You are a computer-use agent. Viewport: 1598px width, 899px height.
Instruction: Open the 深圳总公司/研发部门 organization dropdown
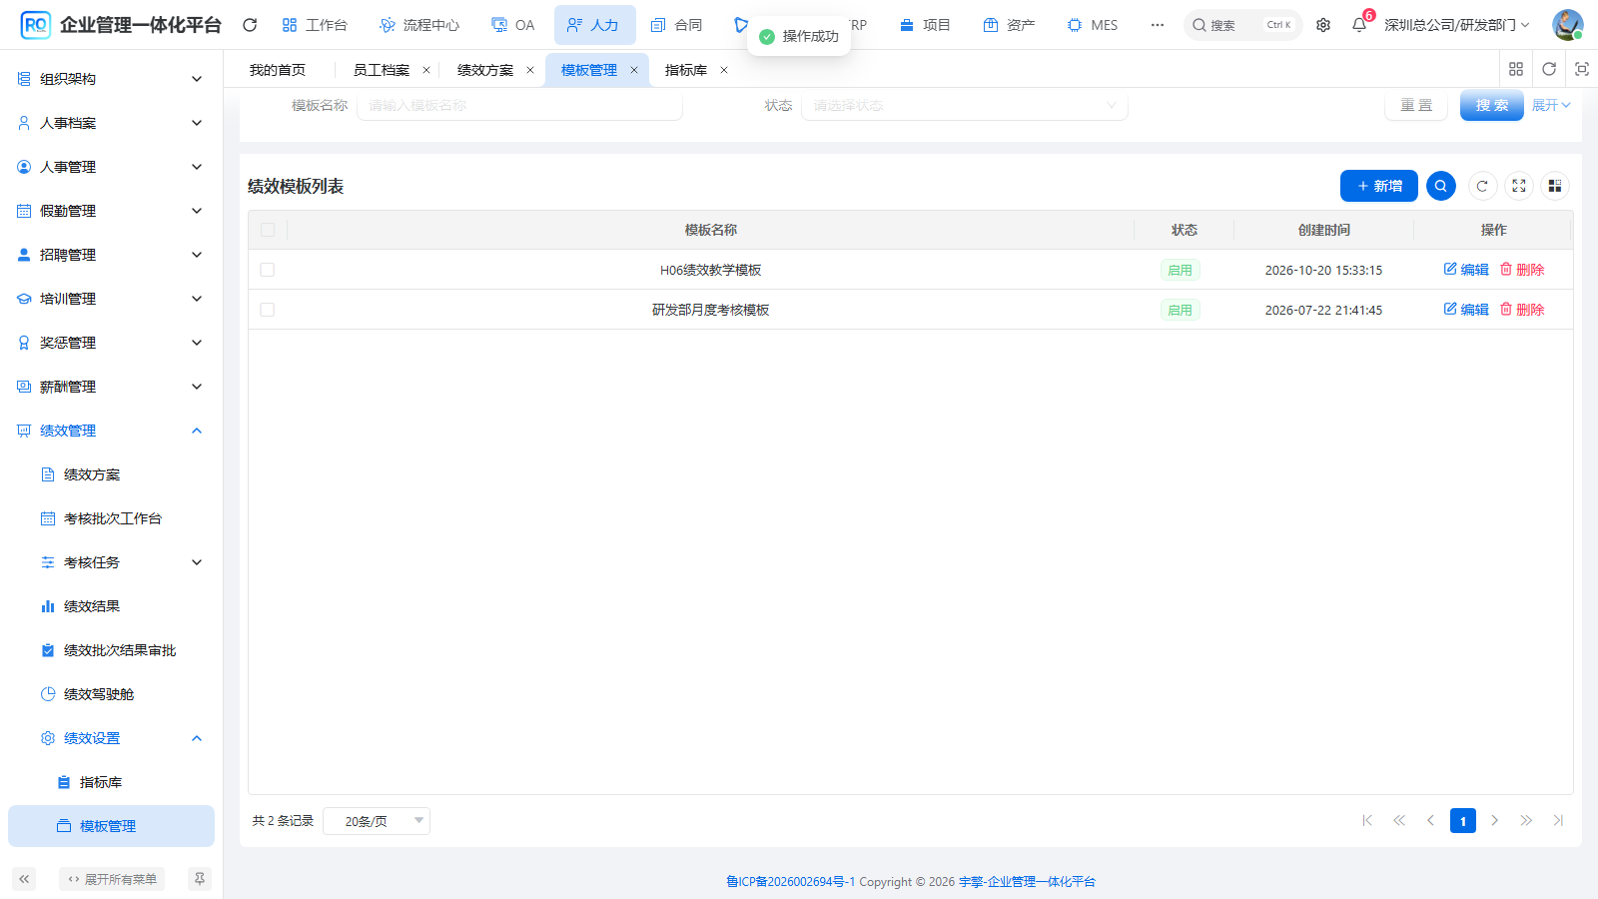coord(1457,25)
